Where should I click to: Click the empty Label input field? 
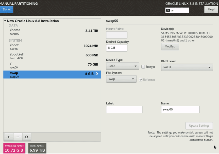[124, 109]
